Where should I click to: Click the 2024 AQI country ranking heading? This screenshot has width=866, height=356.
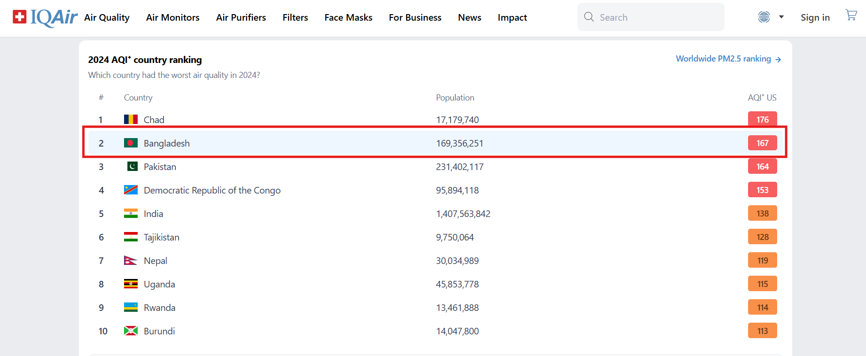point(145,60)
